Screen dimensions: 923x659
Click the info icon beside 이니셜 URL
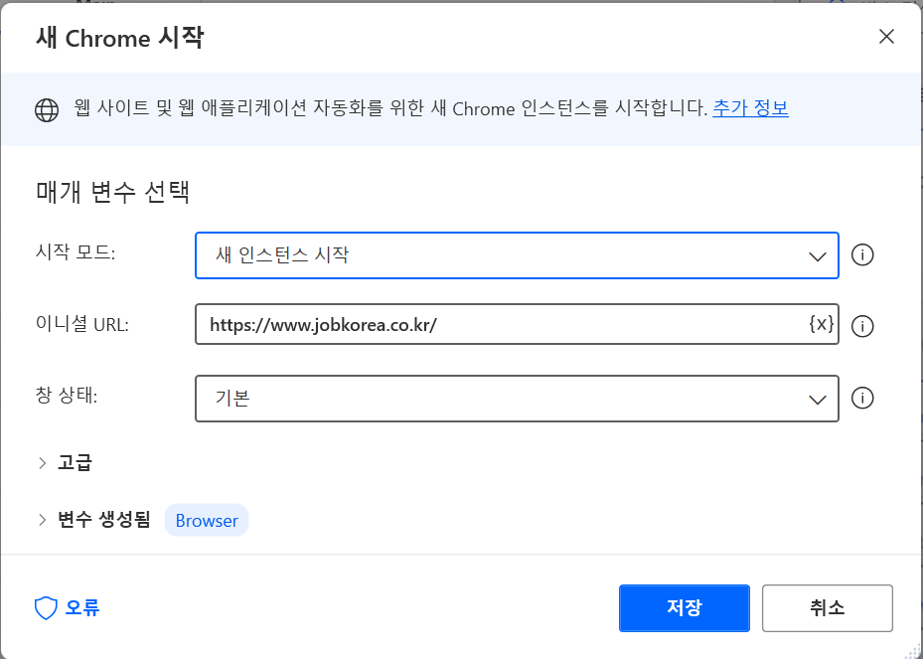(x=861, y=326)
